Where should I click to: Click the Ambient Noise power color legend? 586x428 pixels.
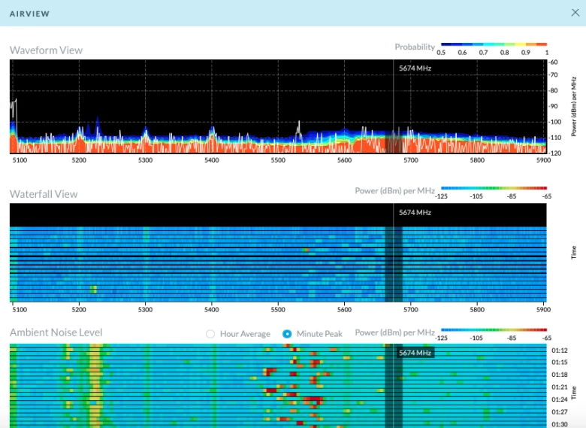pyautogui.click(x=494, y=330)
